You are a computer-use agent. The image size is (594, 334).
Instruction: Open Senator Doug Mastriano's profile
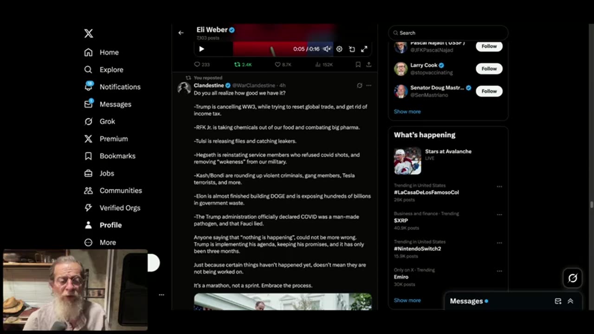pyautogui.click(x=437, y=88)
